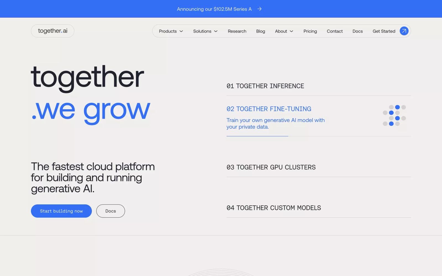The image size is (442, 276).
Task: Expand the Solutions dropdown chevron
Action: coord(216,31)
